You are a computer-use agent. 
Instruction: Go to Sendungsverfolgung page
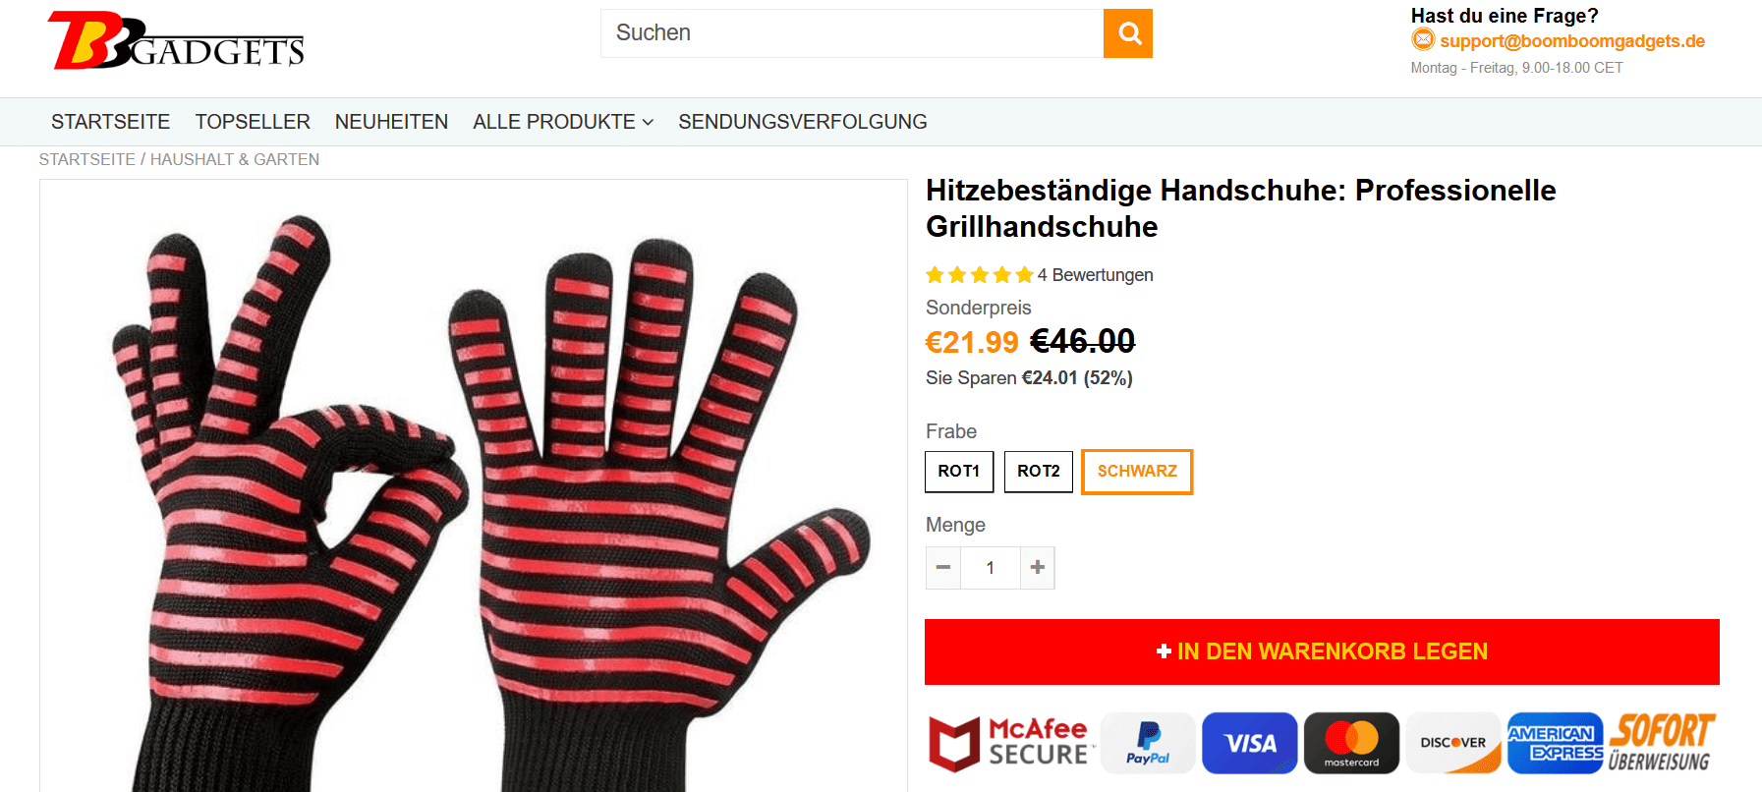tap(803, 122)
